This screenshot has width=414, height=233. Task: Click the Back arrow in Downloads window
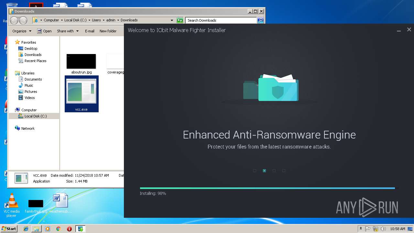[14, 20]
